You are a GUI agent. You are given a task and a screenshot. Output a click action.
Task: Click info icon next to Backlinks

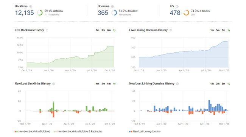[x=31, y=6]
